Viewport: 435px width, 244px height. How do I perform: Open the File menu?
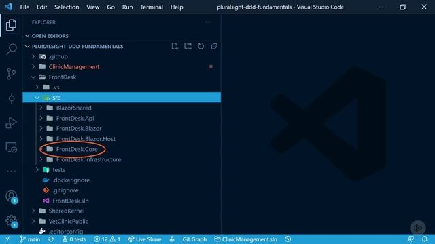24,7
